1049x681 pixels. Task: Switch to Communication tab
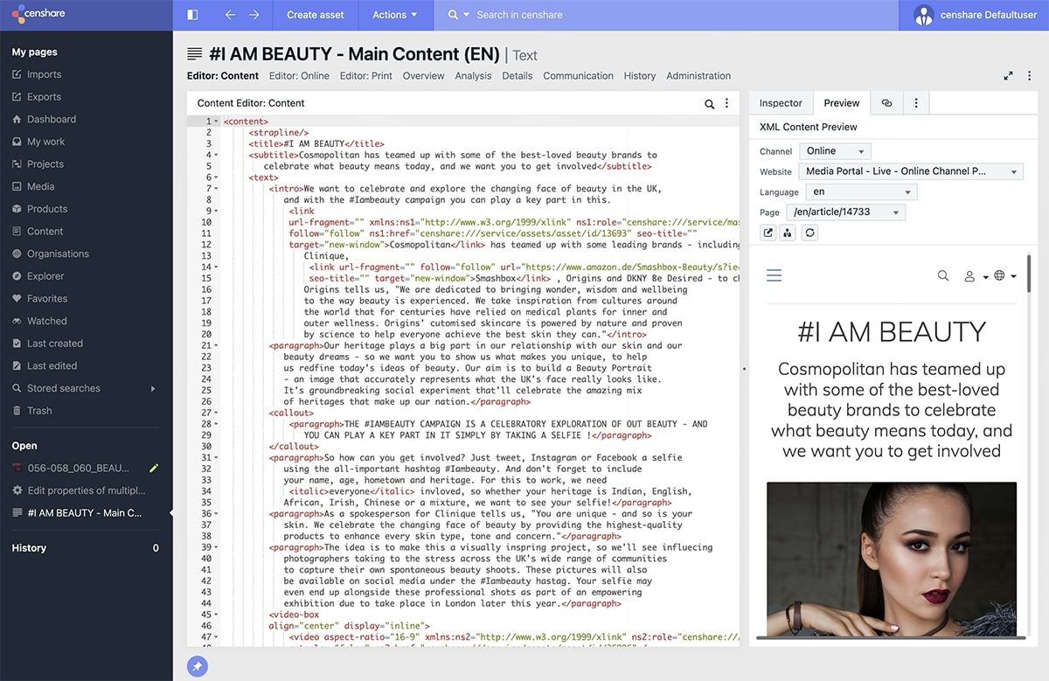[578, 76]
